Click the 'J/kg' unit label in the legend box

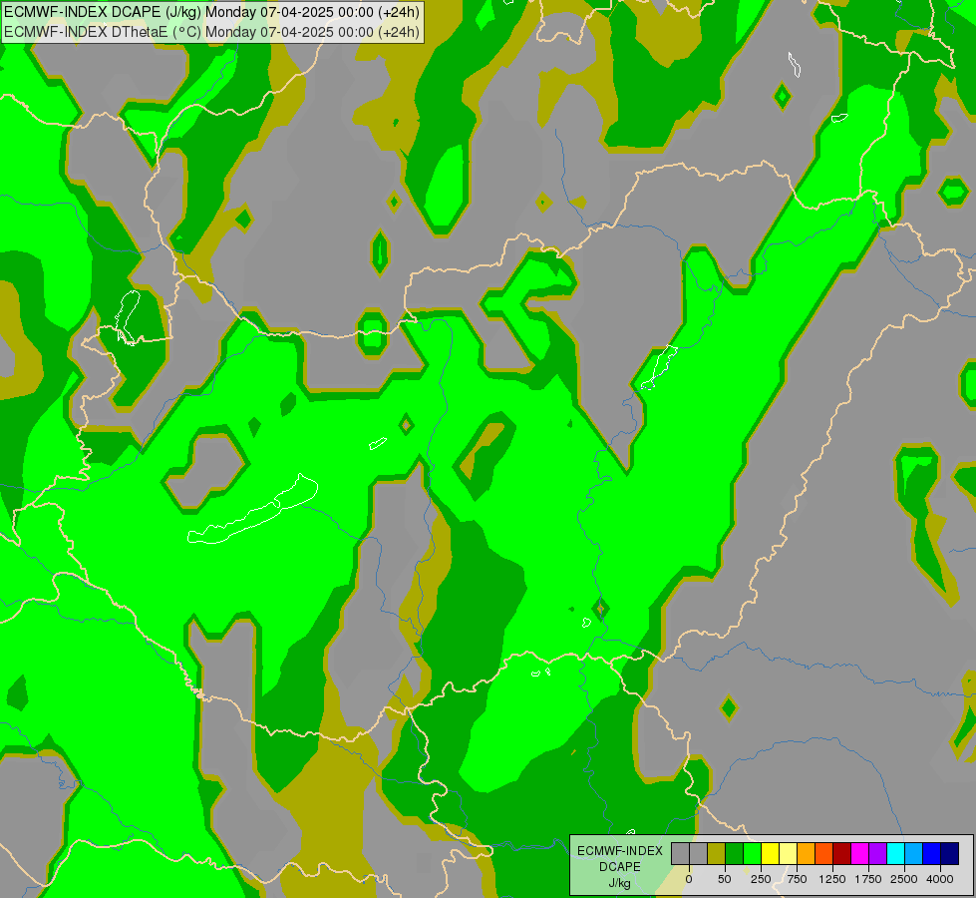coord(620,884)
